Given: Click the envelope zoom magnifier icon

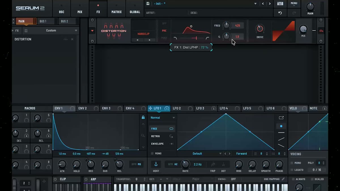Looking at the screenshot, I should 143,136.
